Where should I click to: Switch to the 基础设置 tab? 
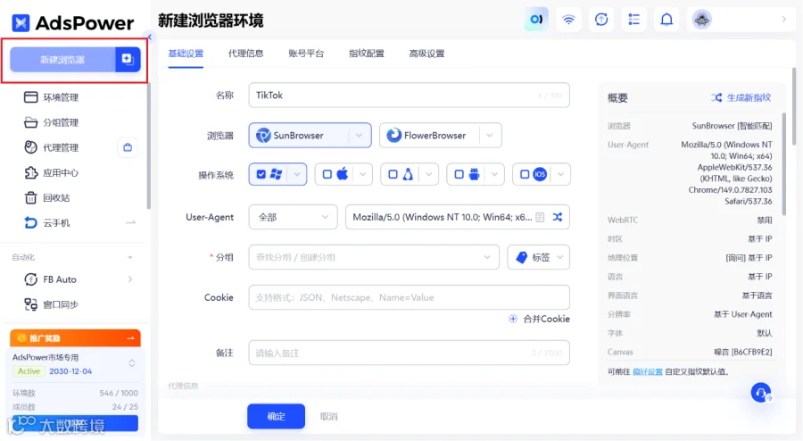point(186,54)
